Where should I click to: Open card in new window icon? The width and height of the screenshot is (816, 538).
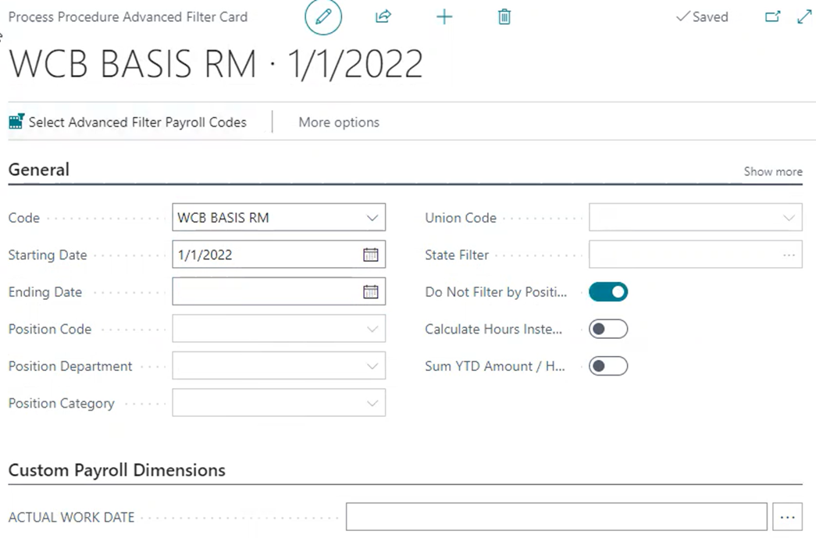pos(772,16)
